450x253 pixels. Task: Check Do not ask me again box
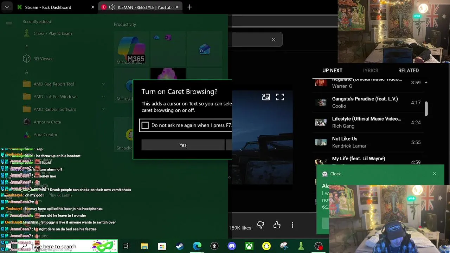click(x=145, y=125)
